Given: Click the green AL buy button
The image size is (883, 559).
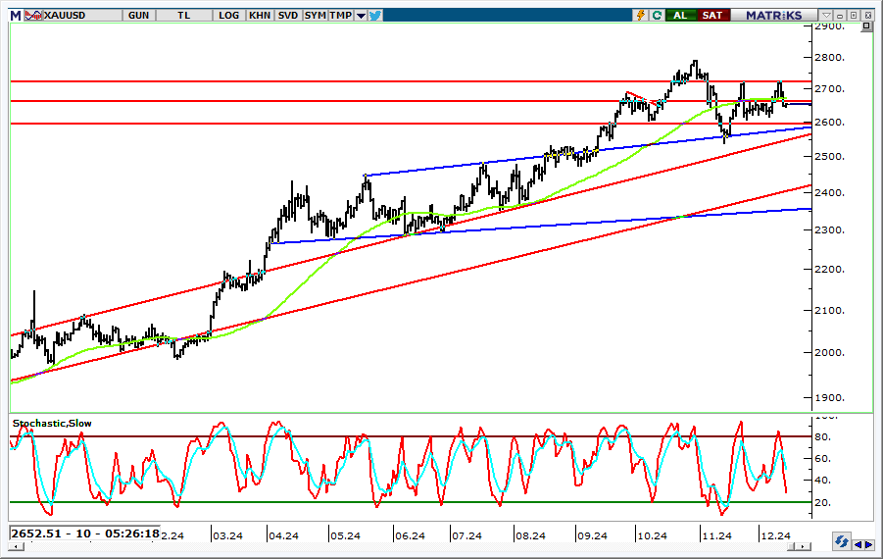Looking at the screenshot, I should point(679,15).
